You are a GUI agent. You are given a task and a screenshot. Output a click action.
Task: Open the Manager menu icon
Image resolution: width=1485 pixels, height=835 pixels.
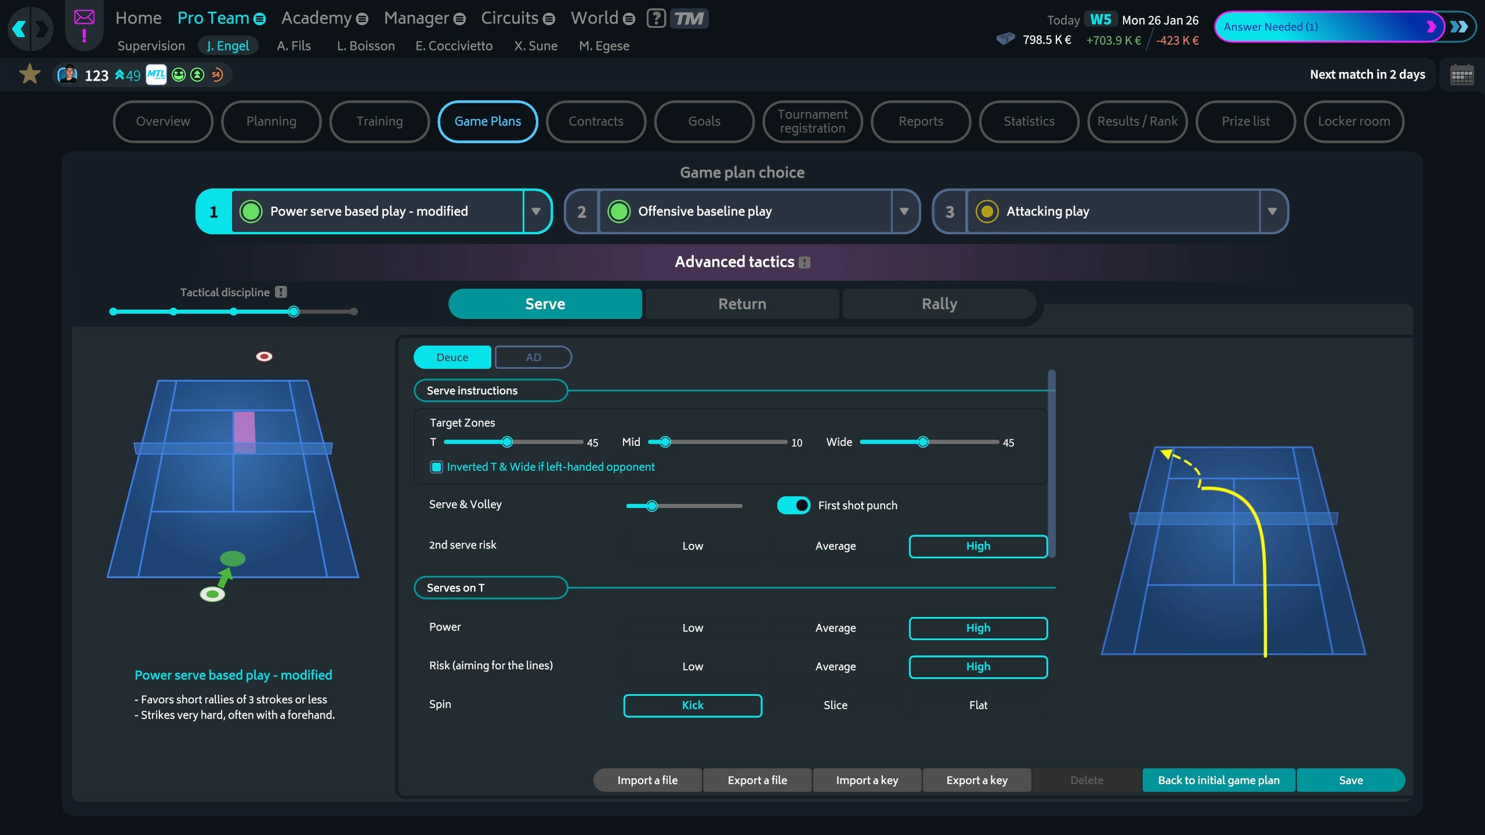pyautogui.click(x=459, y=19)
